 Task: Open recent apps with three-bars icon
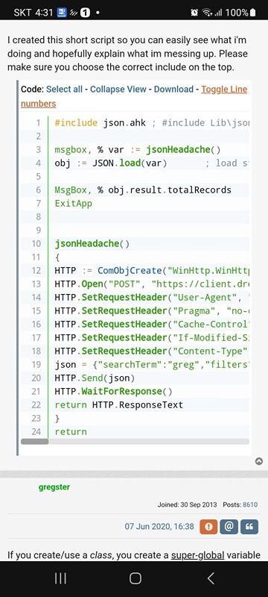pos(60,578)
